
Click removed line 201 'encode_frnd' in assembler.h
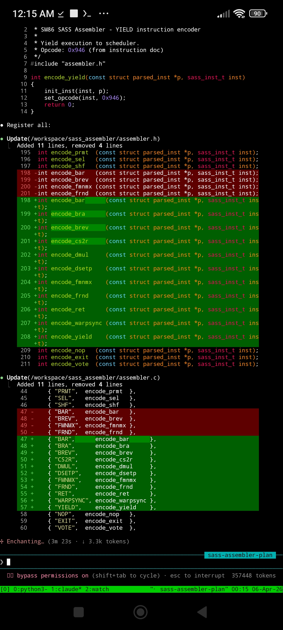tap(138, 193)
